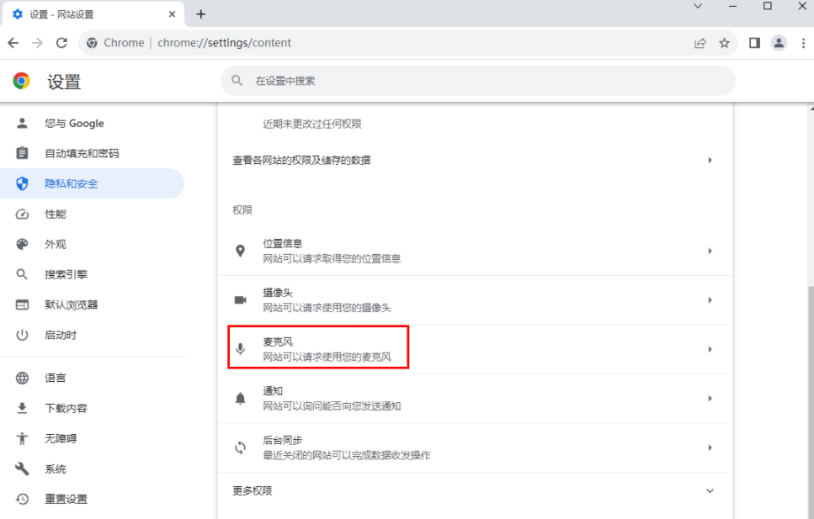Open the 麦克风 permission settings

[475, 349]
